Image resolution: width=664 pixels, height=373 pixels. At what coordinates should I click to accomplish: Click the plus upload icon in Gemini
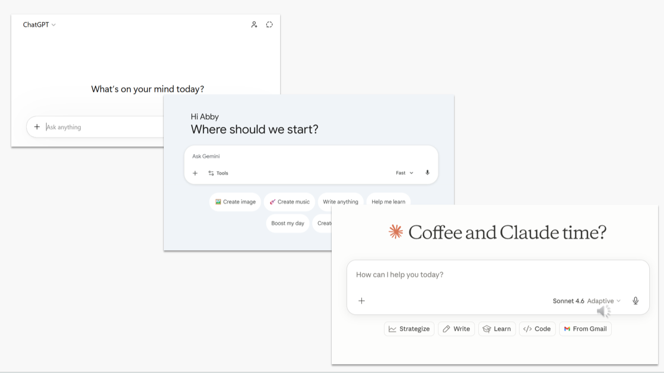(195, 173)
